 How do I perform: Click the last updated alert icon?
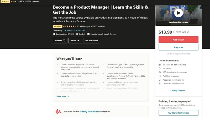click(54, 34)
